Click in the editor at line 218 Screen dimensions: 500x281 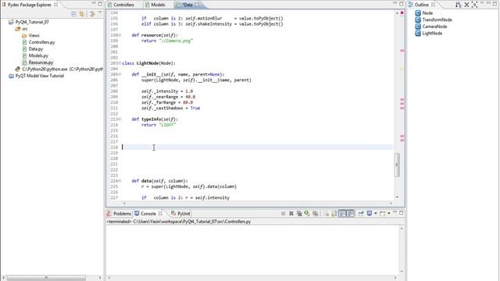258,148
